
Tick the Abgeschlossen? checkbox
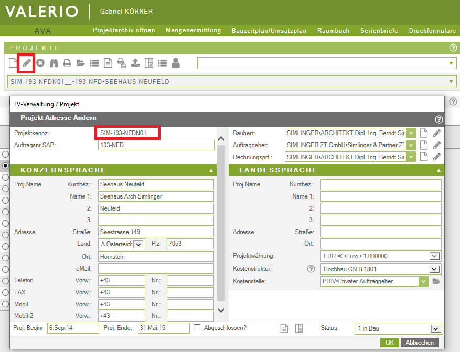[197, 328]
